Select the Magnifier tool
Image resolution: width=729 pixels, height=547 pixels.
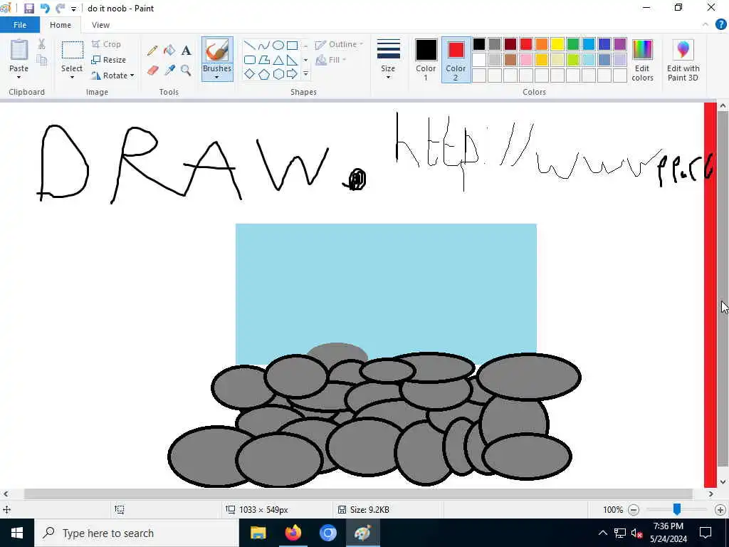click(x=186, y=71)
